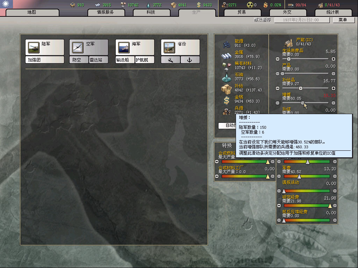This screenshot has width=358, height=268.
Task: Open the 统计表 tab
Action: point(333,12)
